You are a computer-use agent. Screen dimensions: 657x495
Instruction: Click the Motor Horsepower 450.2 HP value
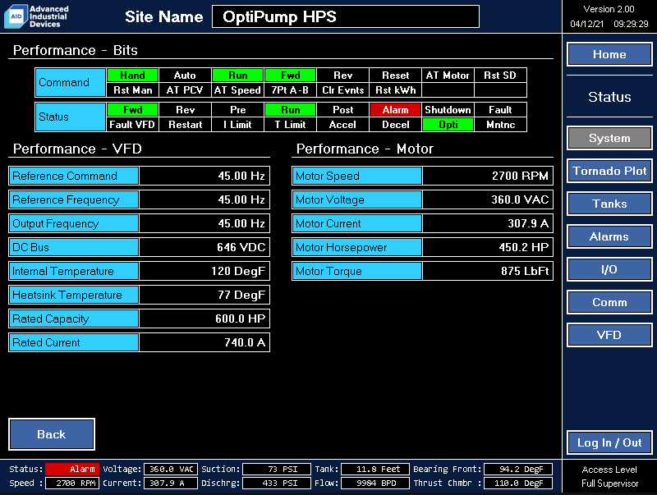[x=488, y=247]
